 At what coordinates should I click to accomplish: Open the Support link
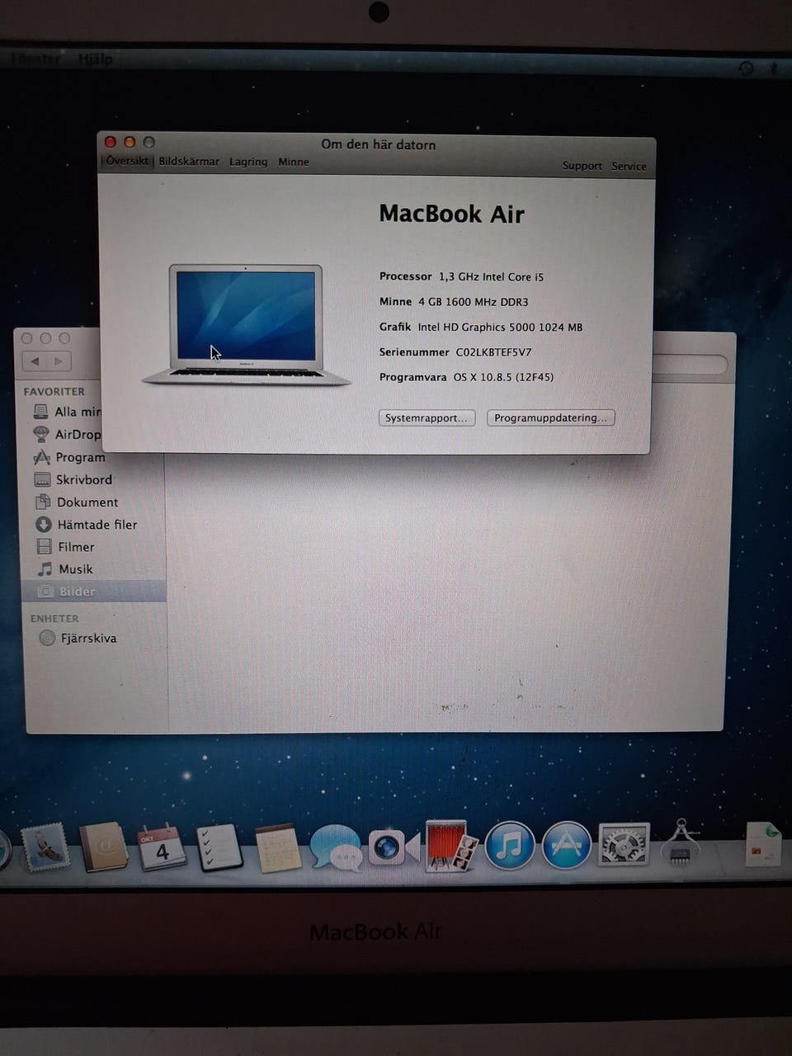click(x=582, y=166)
